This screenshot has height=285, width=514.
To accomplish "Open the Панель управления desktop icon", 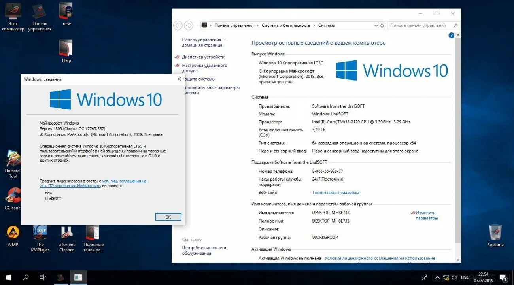I will point(40,18).
